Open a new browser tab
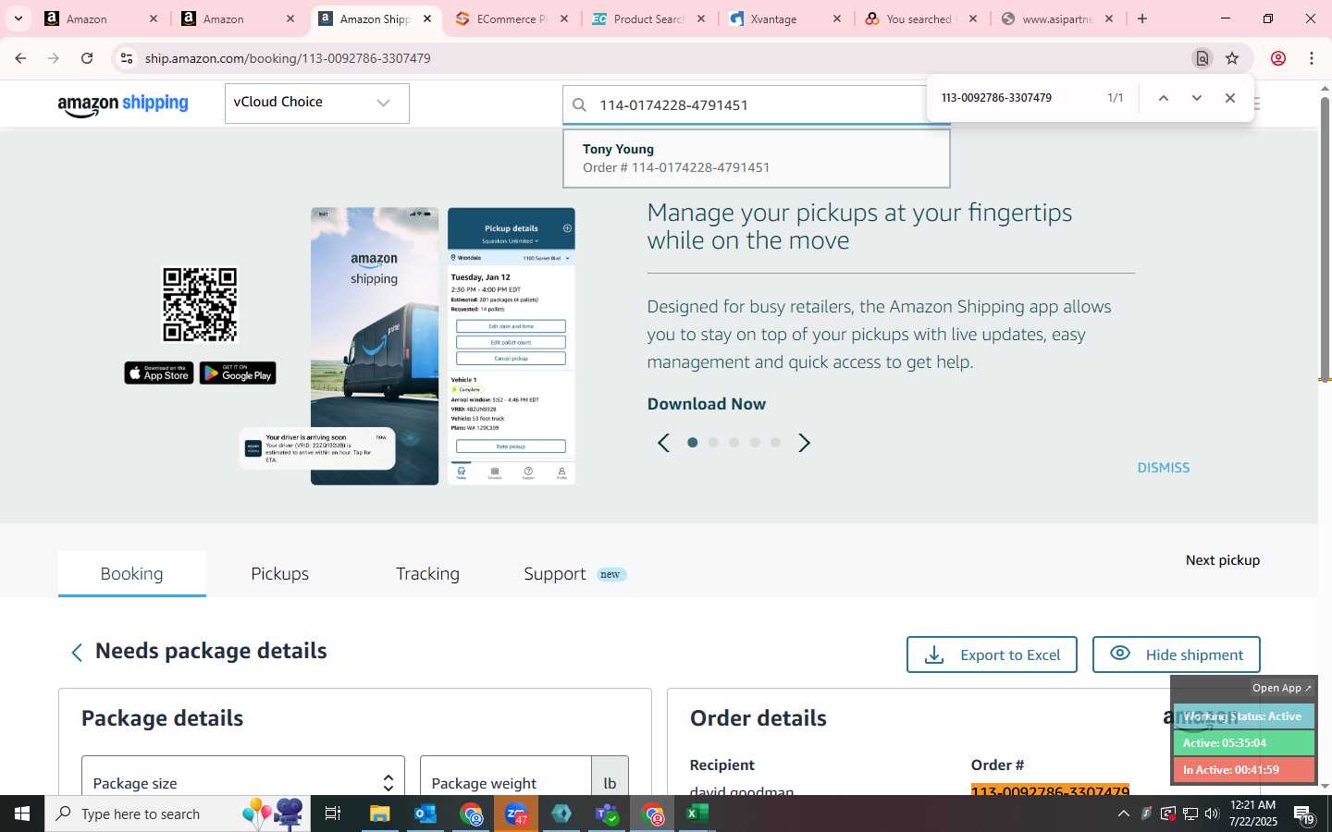Viewport: 1332px width, 832px height. pos(1142,18)
